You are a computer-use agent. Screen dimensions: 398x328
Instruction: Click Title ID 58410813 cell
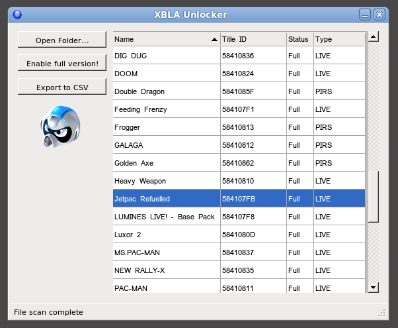coord(253,127)
